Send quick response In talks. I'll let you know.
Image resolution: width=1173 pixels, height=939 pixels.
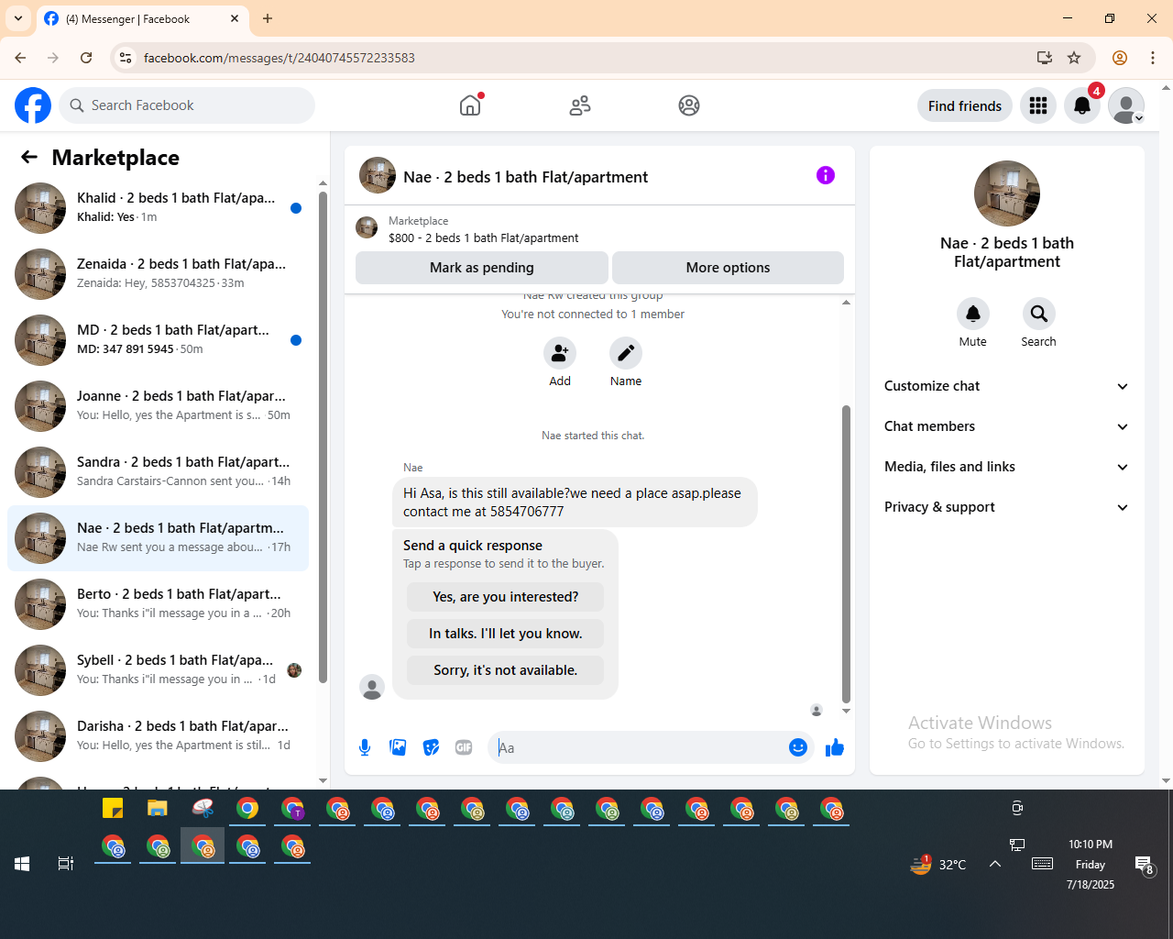pyautogui.click(x=506, y=634)
